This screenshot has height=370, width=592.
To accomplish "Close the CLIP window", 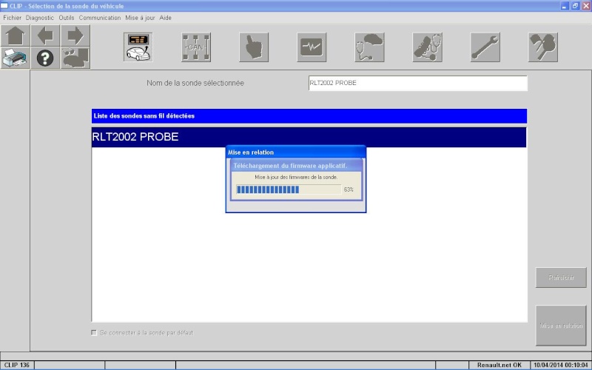I will tap(586, 6).
